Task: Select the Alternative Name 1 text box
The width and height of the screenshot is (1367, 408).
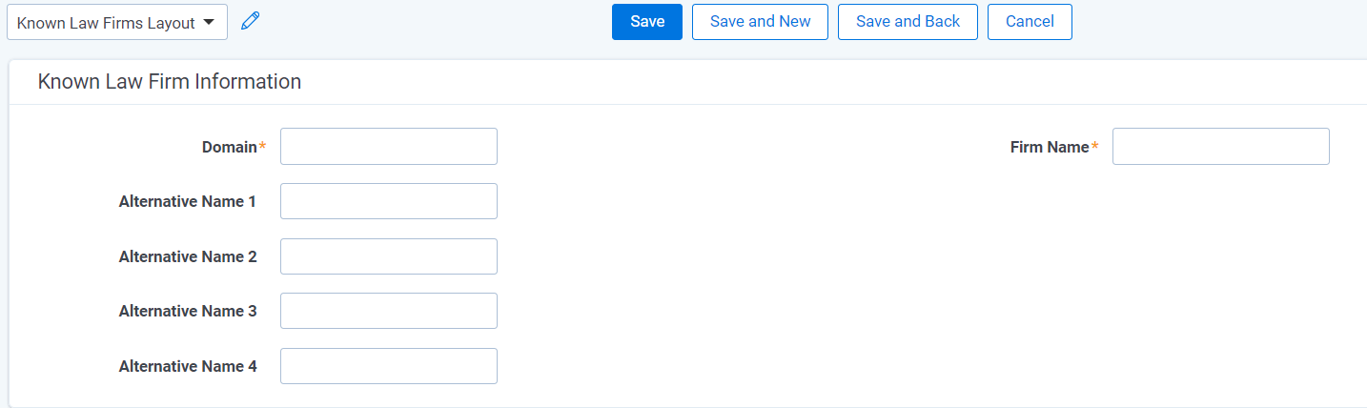Action: [x=389, y=202]
